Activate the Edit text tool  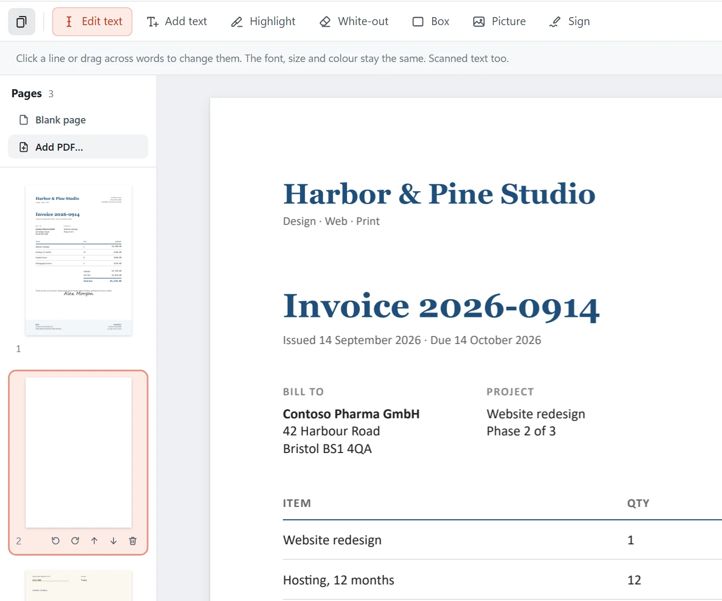(92, 22)
